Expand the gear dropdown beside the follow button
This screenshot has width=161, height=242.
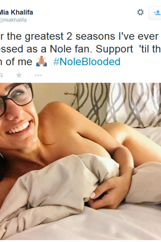pyautogui.click(x=140, y=12)
